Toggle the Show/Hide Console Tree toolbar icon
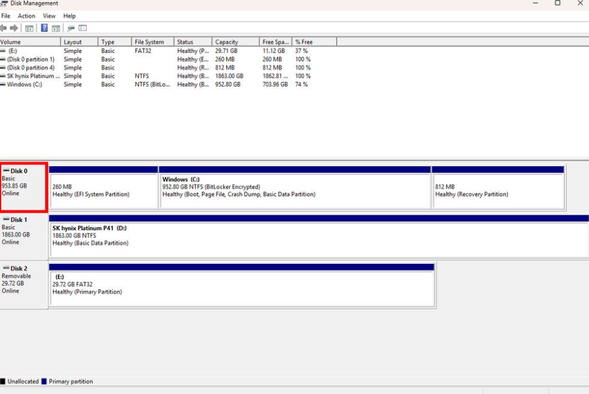 tap(29, 28)
